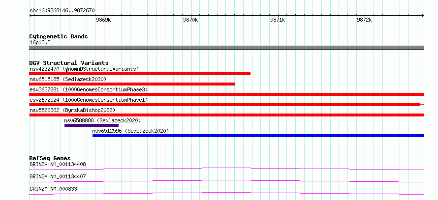Open the GRIN2A|NM_001134407 transcript label

[58, 176]
